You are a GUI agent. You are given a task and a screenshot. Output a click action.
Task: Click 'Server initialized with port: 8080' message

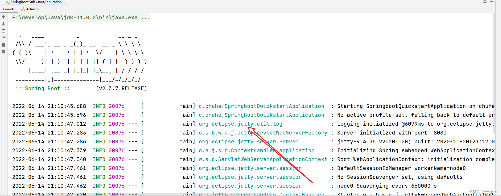392,133
